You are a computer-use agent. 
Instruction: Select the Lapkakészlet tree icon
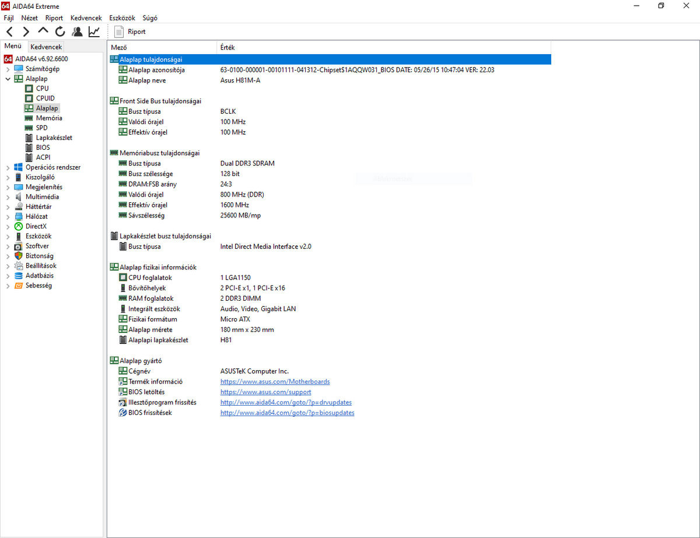[29, 138]
